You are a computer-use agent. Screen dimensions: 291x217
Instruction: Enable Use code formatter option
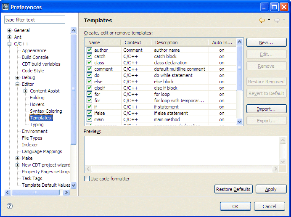(87, 179)
